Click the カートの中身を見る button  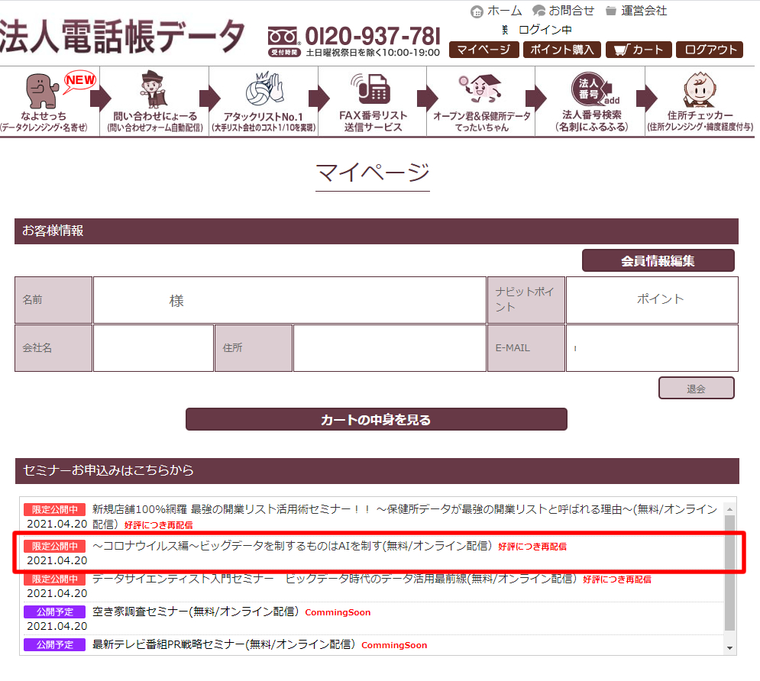click(x=376, y=419)
